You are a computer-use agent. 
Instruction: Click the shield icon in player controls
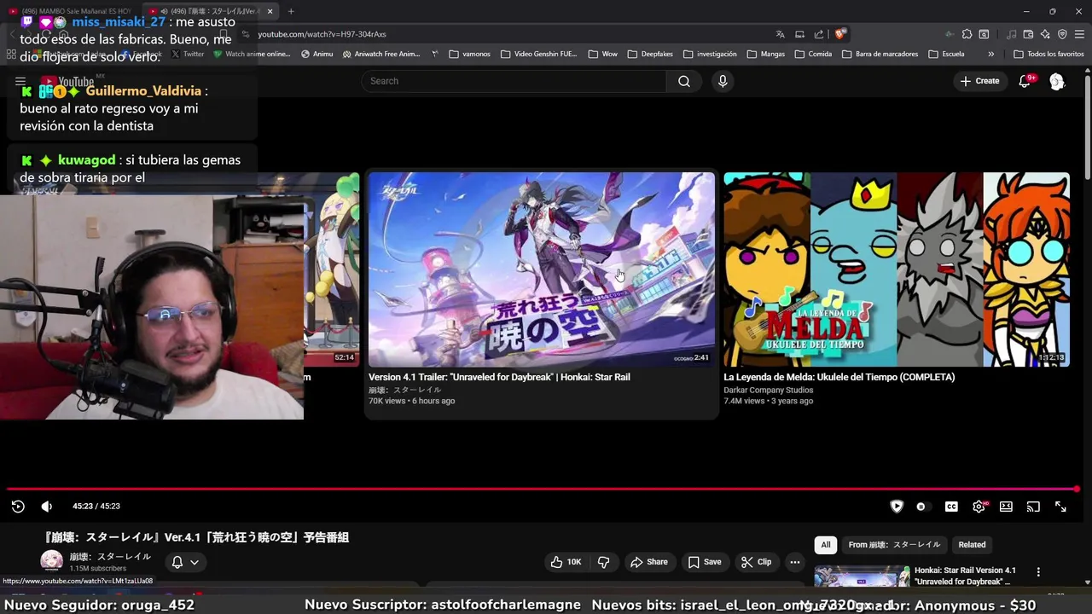[897, 507]
